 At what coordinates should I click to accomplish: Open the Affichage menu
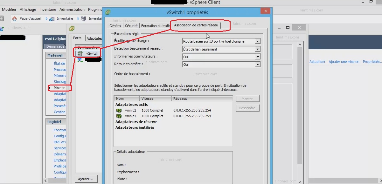click(x=28, y=10)
